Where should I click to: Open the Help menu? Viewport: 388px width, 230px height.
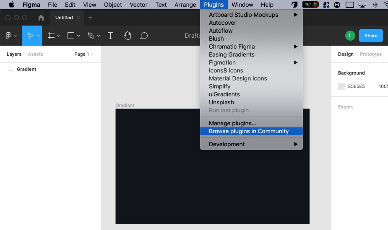click(267, 5)
